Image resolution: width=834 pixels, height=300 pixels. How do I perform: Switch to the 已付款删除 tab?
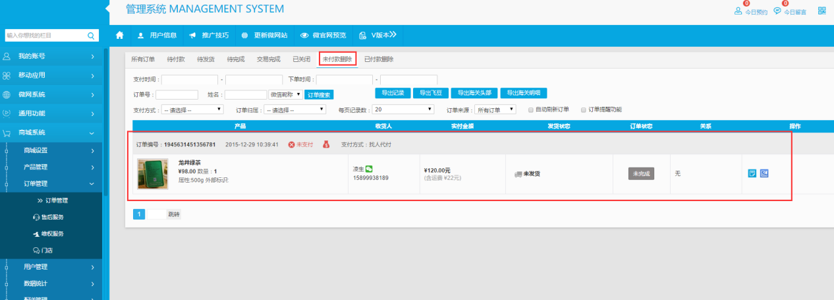[x=379, y=59]
